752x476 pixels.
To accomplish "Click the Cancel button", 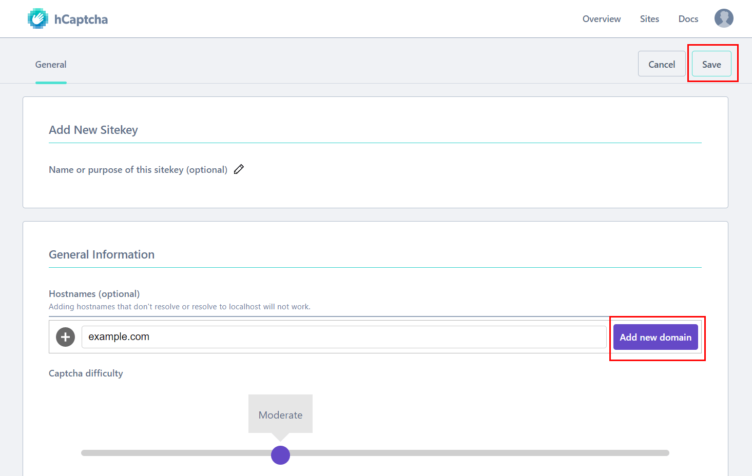I will (661, 64).
